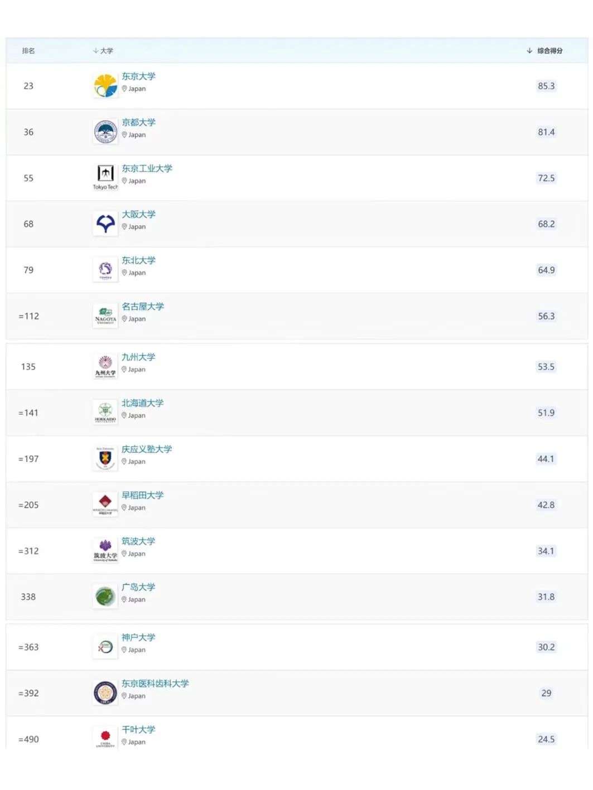Image resolution: width=593 pixels, height=790 pixels.
Task: Open the 九州大学 link
Action: pyautogui.click(x=138, y=357)
